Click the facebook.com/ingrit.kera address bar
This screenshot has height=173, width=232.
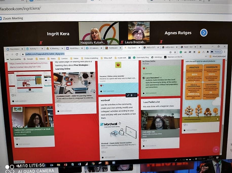click(x=20, y=8)
